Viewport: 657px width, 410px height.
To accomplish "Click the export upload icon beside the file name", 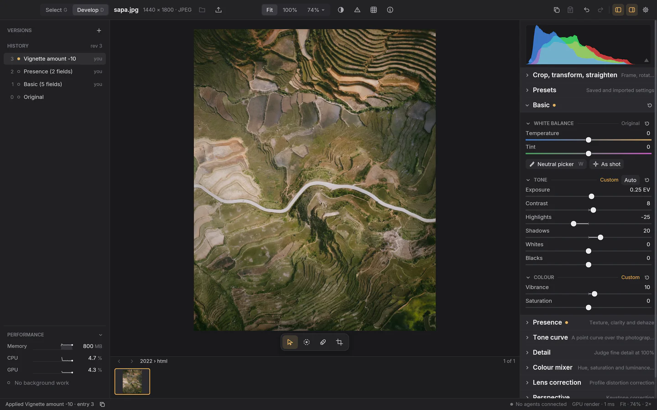I will point(219,10).
